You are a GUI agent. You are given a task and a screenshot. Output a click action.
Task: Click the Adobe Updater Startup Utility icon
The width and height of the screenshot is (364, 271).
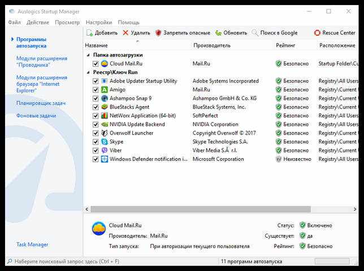(105, 81)
